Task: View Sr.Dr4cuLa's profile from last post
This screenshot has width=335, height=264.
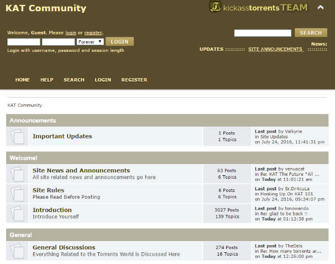Action: tap(297, 189)
